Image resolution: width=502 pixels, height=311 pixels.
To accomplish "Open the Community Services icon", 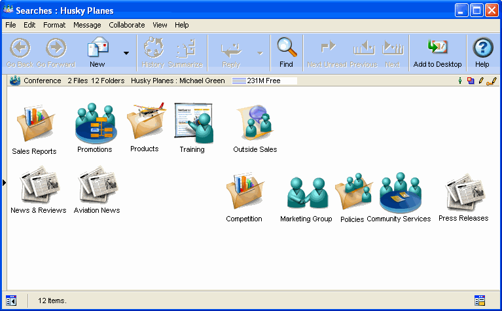I will pos(399,193).
